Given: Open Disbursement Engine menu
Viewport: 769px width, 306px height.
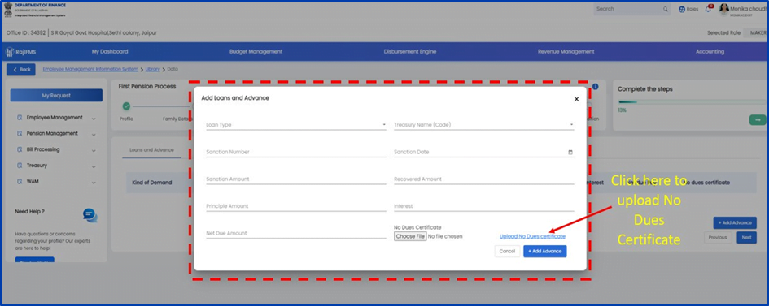Looking at the screenshot, I should click(x=410, y=52).
